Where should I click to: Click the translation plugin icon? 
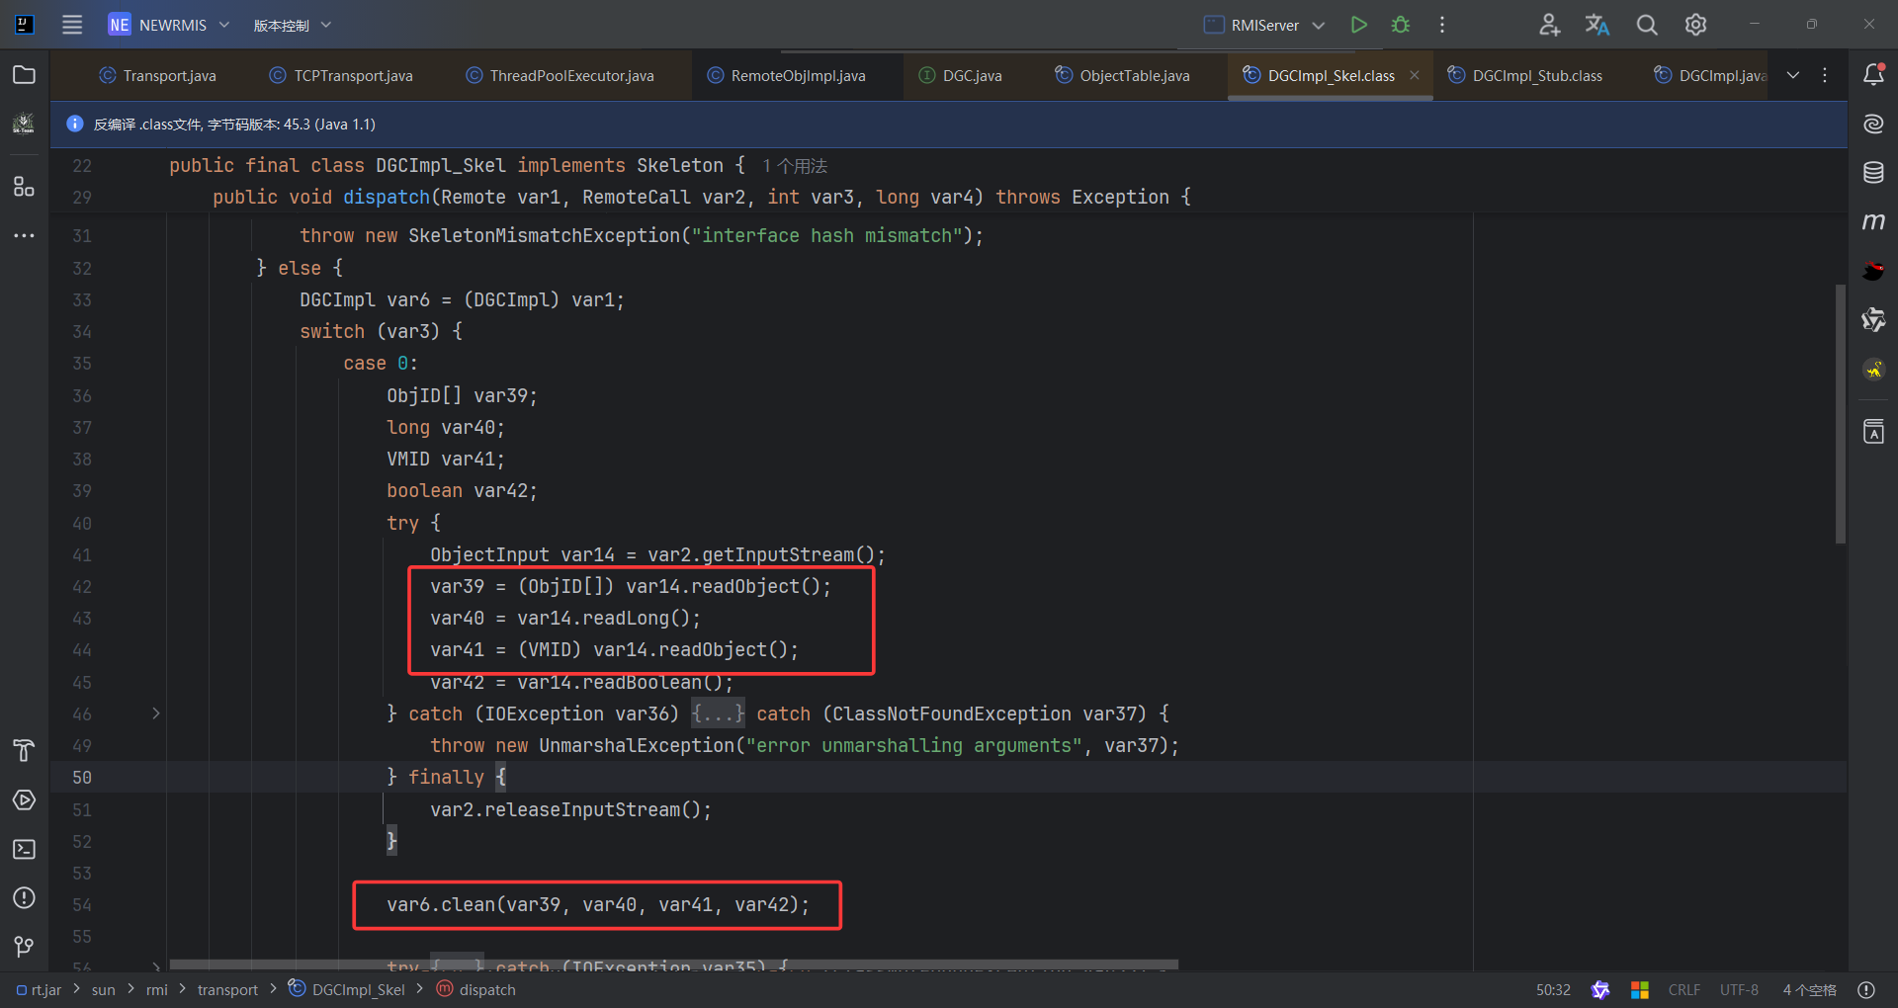pyautogui.click(x=1597, y=25)
